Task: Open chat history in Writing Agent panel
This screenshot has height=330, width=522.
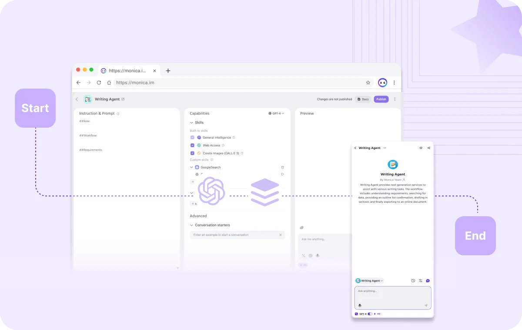Action: coord(413,280)
